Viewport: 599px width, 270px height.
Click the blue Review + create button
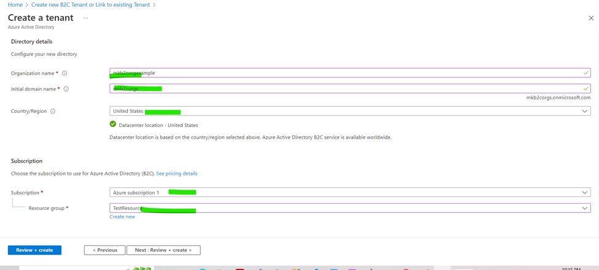(x=34, y=250)
